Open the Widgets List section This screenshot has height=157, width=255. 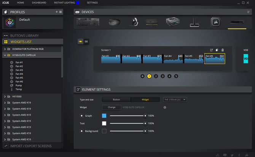(x=32, y=42)
